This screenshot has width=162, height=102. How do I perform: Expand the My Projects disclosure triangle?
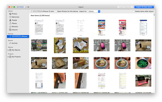(x=8, y=57)
